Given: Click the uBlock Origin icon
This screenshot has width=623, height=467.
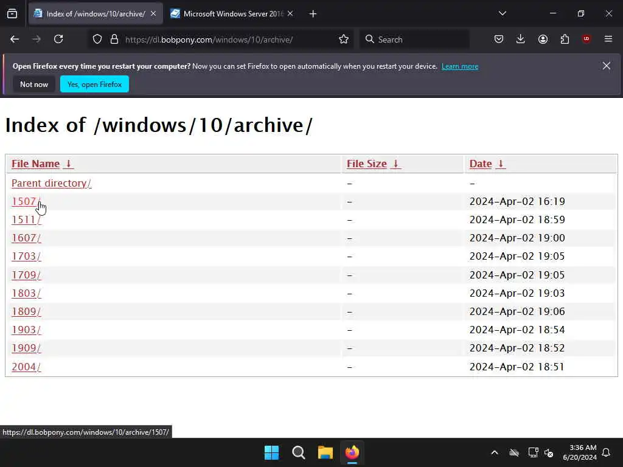Looking at the screenshot, I should coord(586,39).
